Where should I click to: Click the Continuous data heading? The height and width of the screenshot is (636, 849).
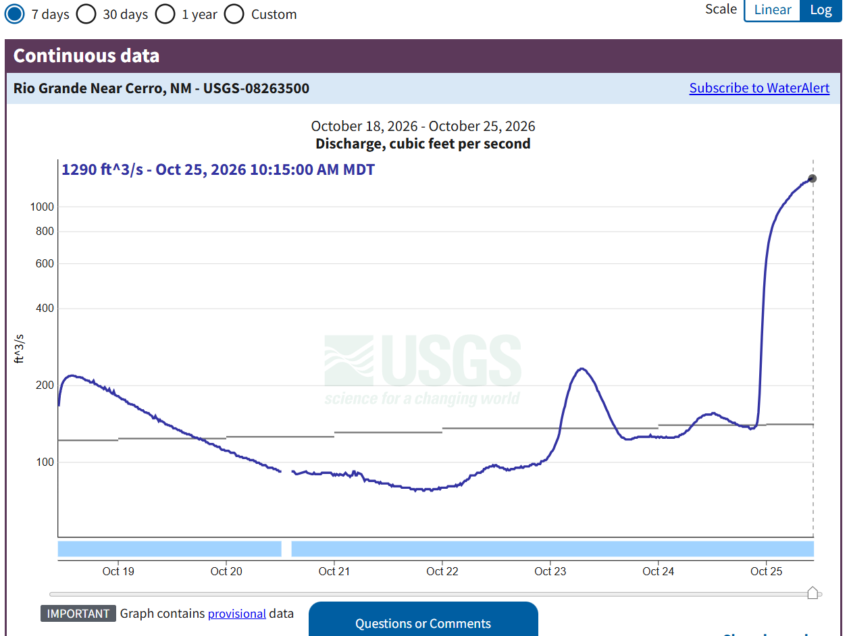pos(86,55)
